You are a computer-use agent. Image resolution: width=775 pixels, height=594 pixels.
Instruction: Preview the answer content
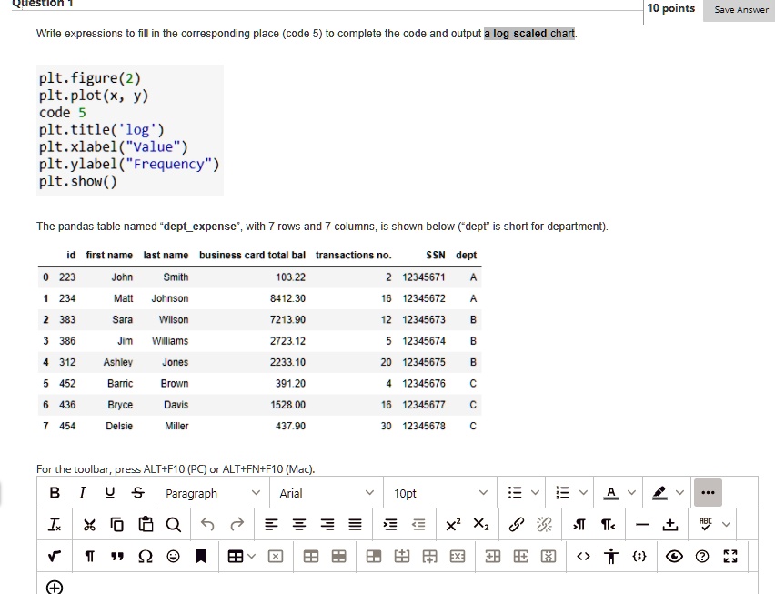pyautogui.click(x=674, y=557)
